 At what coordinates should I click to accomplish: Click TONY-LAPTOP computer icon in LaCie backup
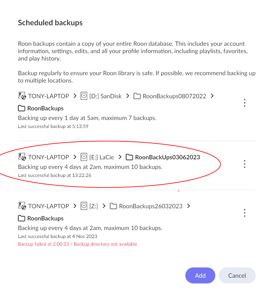coord(22,157)
